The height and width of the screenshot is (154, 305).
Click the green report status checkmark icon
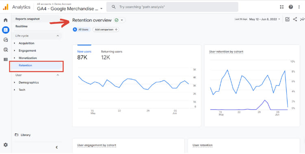point(117,20)
